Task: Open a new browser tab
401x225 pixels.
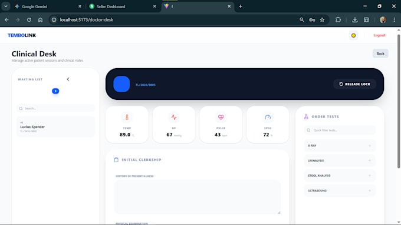Action: 241,6
